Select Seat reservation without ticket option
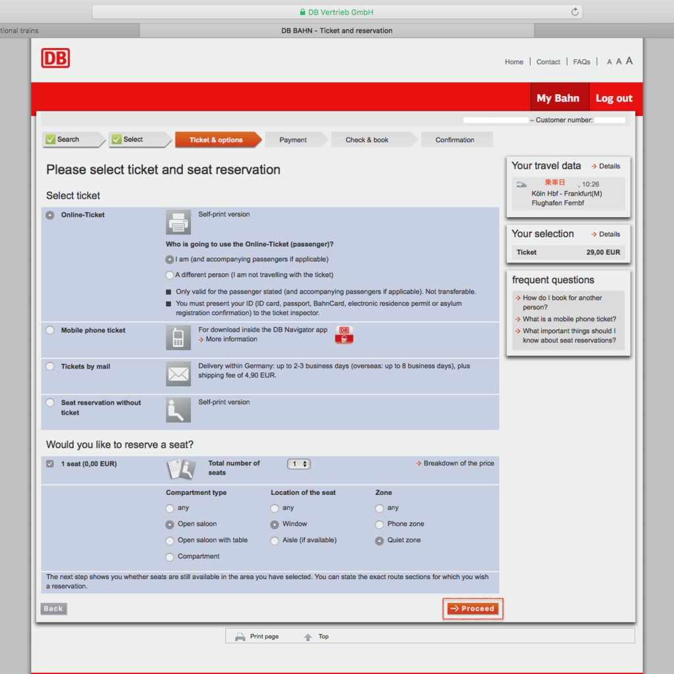This screenshot has height=674, width=674. (50, 402)
